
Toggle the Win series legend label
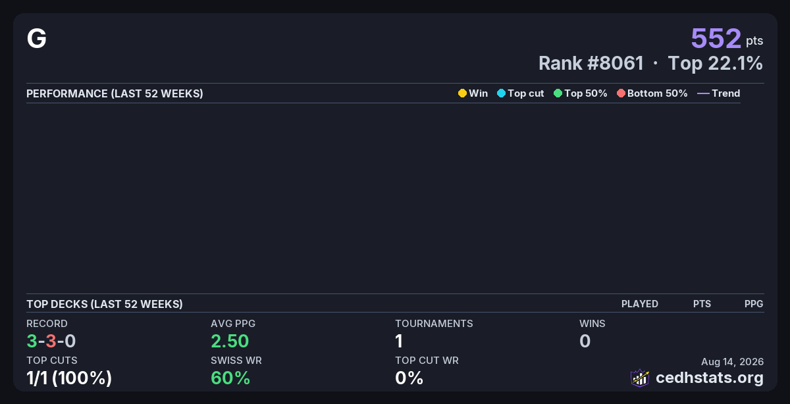479,93
